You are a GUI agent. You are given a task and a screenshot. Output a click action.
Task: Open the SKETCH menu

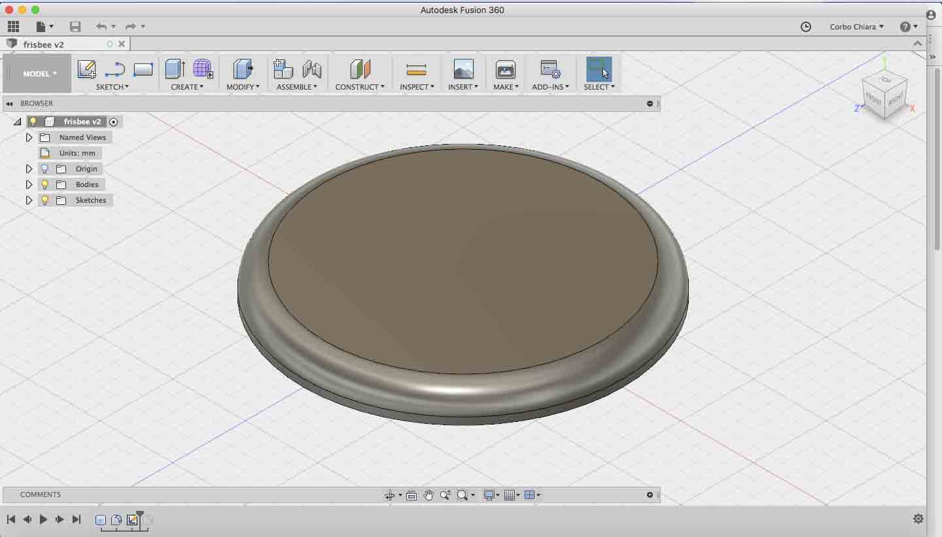point(113,86)
